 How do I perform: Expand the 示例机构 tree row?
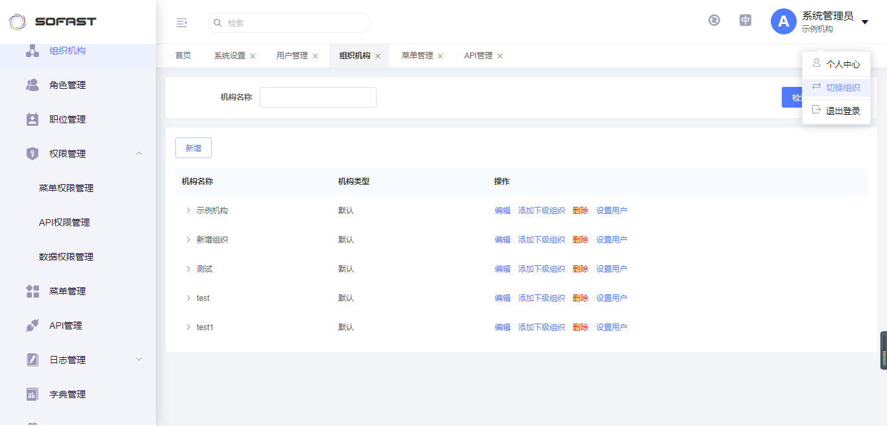[188, 211]
